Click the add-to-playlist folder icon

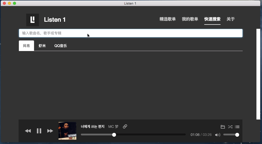click(223, 127)
